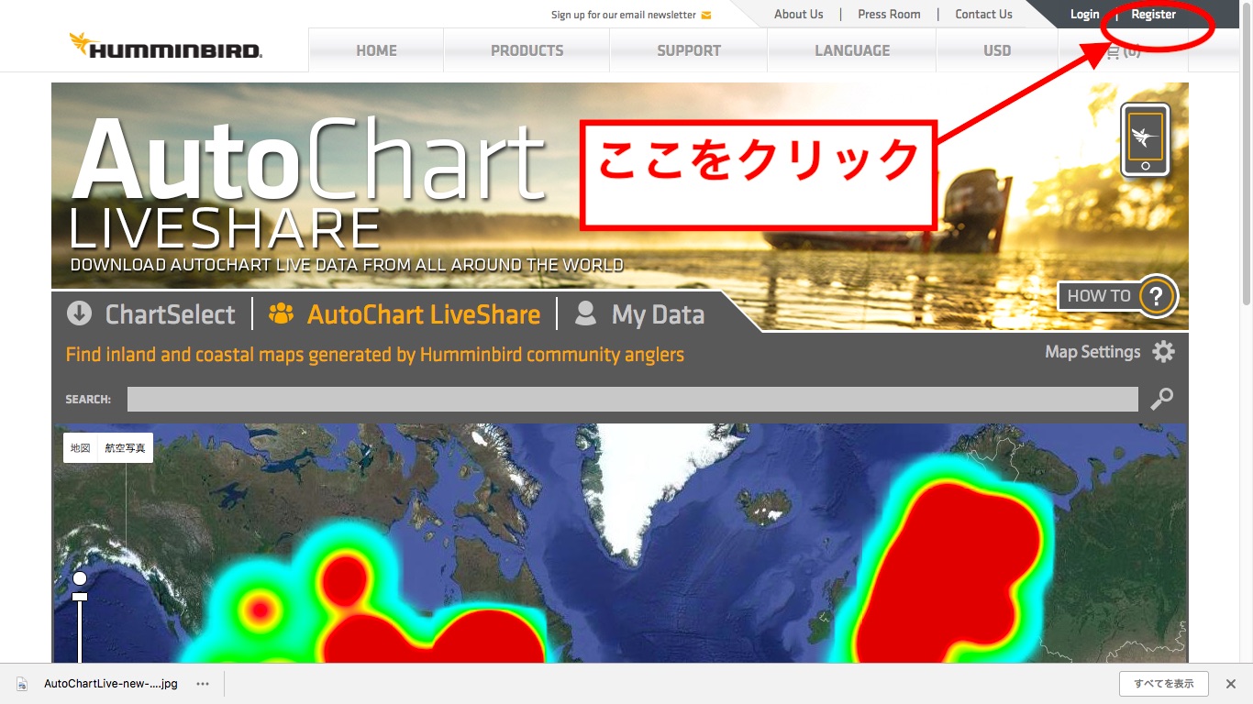Click the downloaded JPG file icon
Image resolution: width=1253 pixels, height=704 pixels.
[x=22, y=684]
